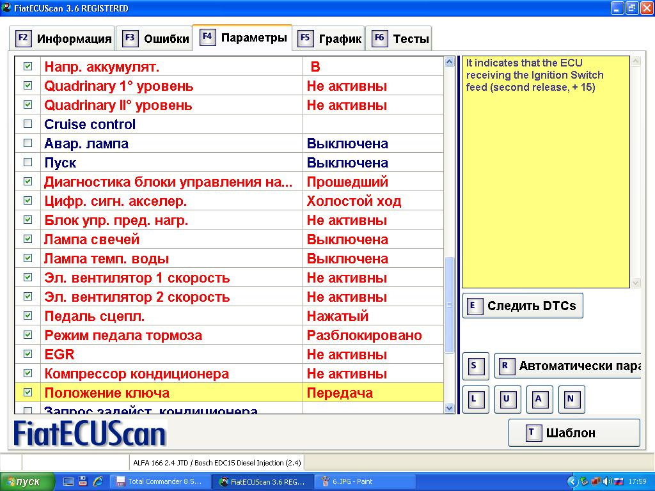Select Эл. вентилятор 2 скорость row

(229, 297)
